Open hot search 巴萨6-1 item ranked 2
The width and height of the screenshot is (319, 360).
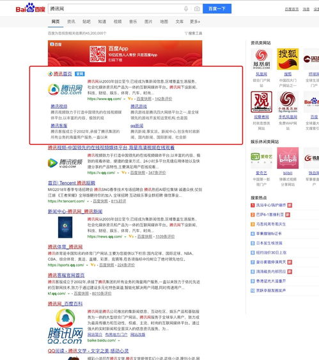[270, 215]
